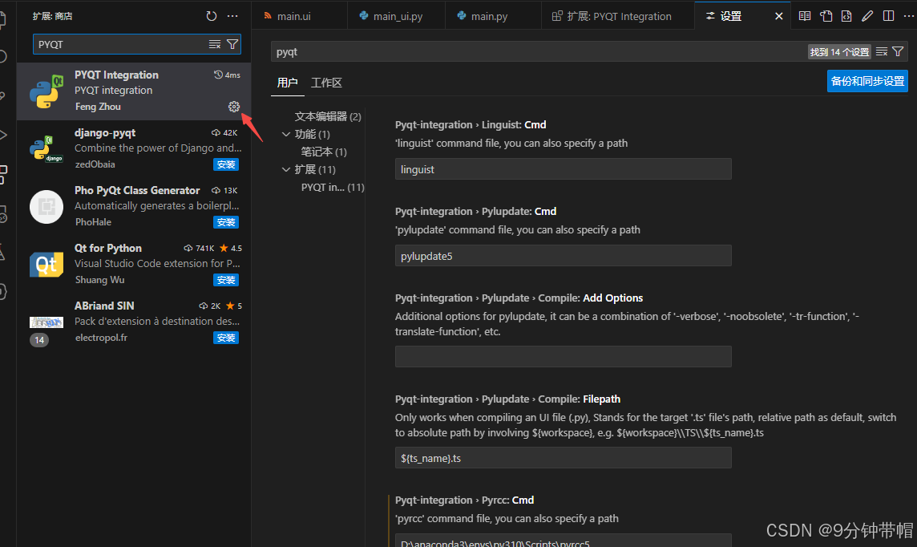The height and width of the screenshot is (547, 917).
Task: Open the settings search filter funnel
Action: coord(899,52)
